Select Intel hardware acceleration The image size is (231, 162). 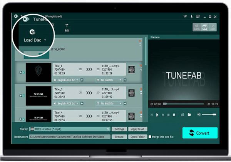[204, 27]
